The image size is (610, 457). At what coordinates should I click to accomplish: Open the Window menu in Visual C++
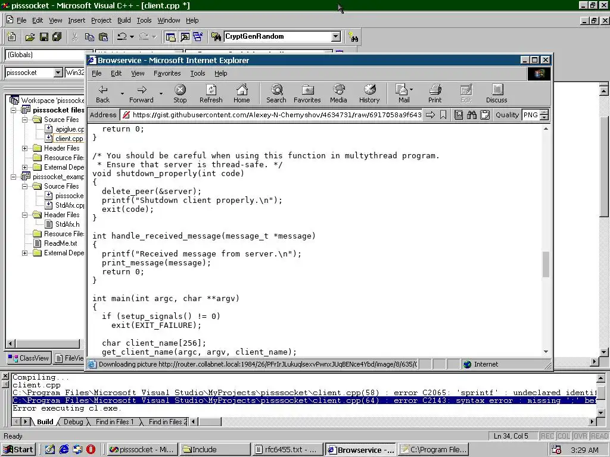point(169,20)
